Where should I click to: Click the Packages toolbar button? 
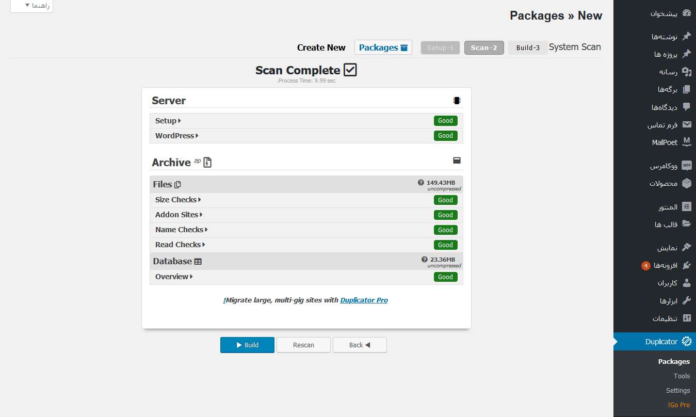point(383,47)
